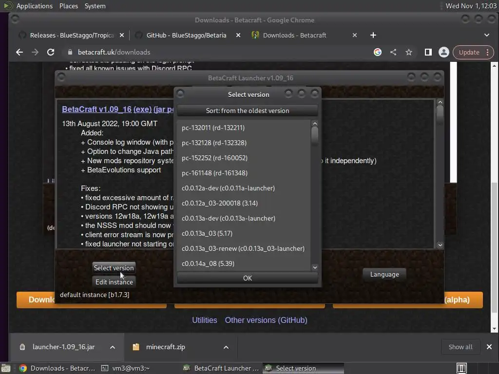Click launcher changelog scroll up arrow
Screen dimensions: 499x374
pyautogui.click(x=440, y=102)
